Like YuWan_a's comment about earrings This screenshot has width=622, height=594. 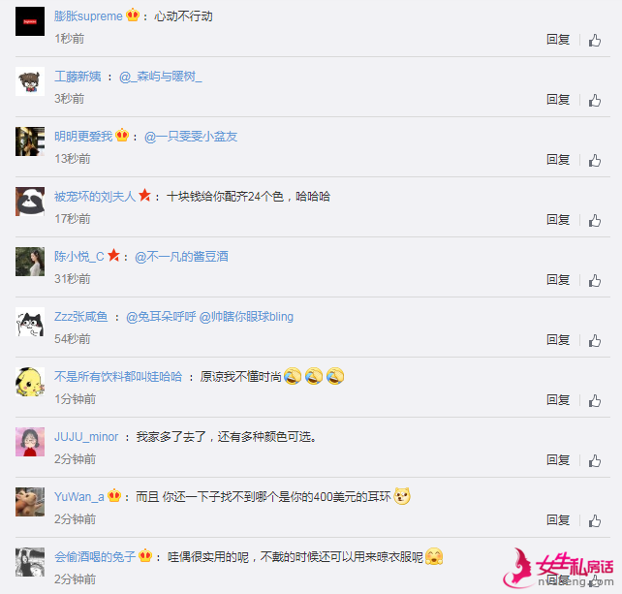click(594, 520)
